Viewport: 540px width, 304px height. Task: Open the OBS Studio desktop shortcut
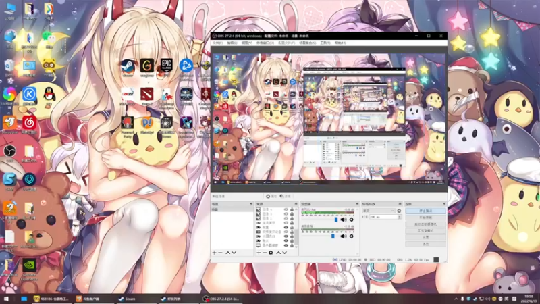[9, 151]
